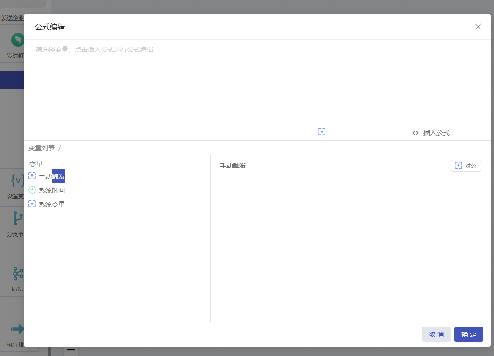This screenshot has width=494, height=356.
Task: Click the icon next to 系统变量
Action: [x=32, y=204]
